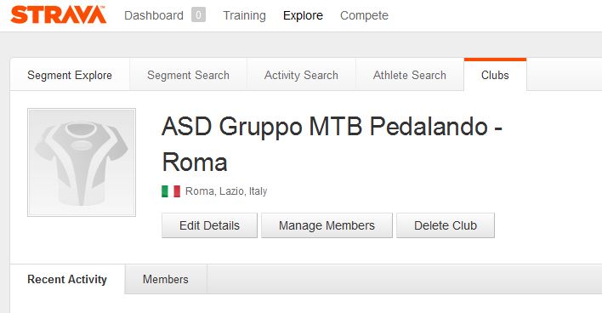This screenshot has width=602, height=313.
Task: Open Manage Members
Action: pyautogui.click(x=327, y=225)
